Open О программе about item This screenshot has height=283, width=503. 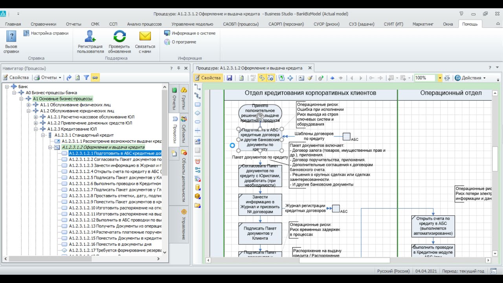180,42
